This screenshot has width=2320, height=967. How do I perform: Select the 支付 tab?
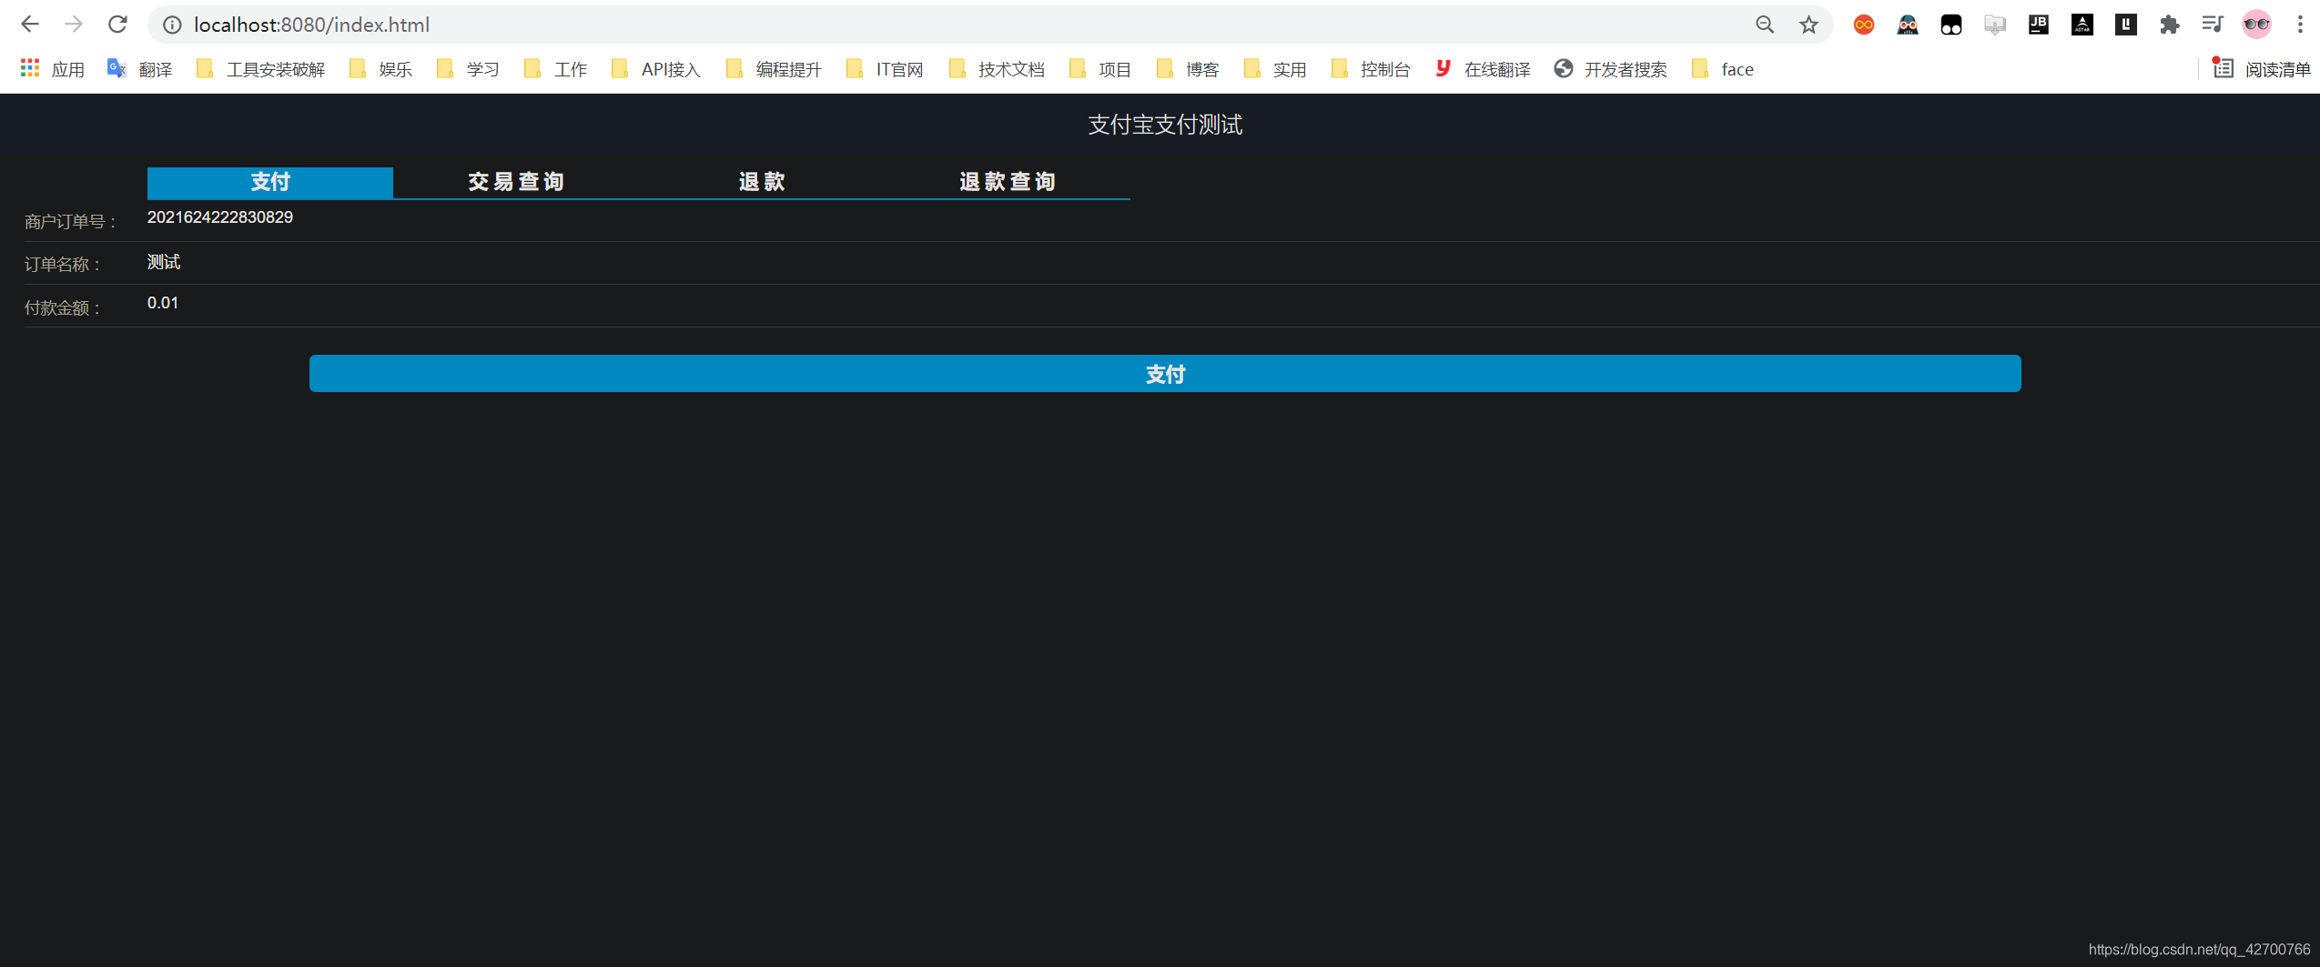(x=270, y=182)
